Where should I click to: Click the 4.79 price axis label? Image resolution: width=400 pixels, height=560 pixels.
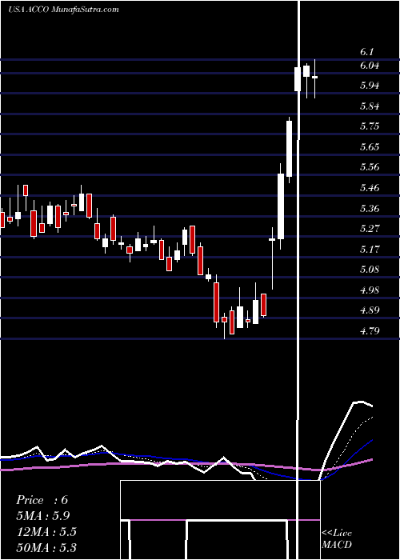[x=370, y=330]
